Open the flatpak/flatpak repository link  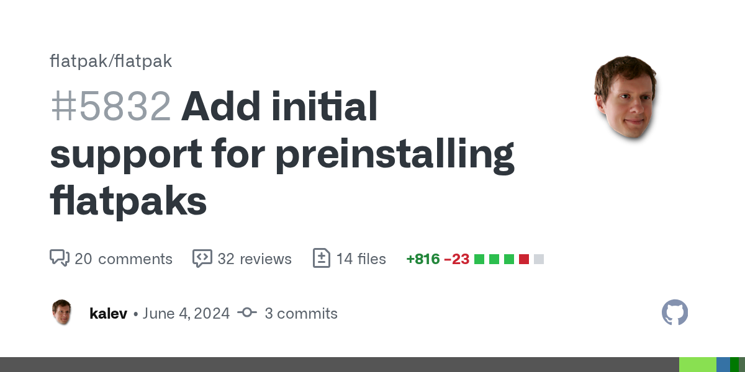(x=111, y=61)
